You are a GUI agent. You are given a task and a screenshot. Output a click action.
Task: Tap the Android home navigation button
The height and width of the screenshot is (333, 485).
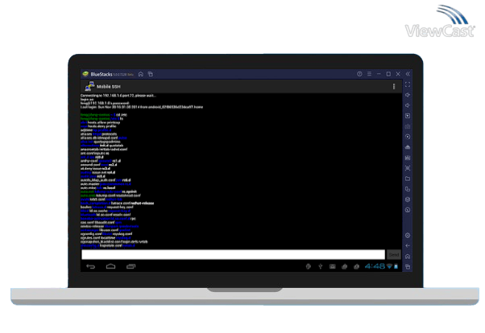(110, 266)
